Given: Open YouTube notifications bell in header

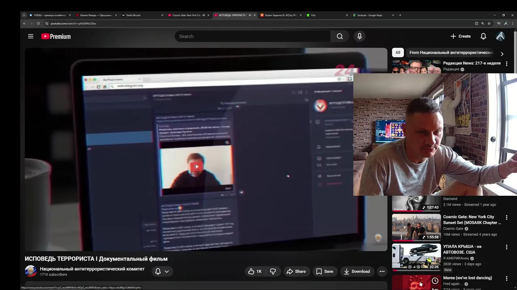Looking at the screenshot, I should [483, 36].
